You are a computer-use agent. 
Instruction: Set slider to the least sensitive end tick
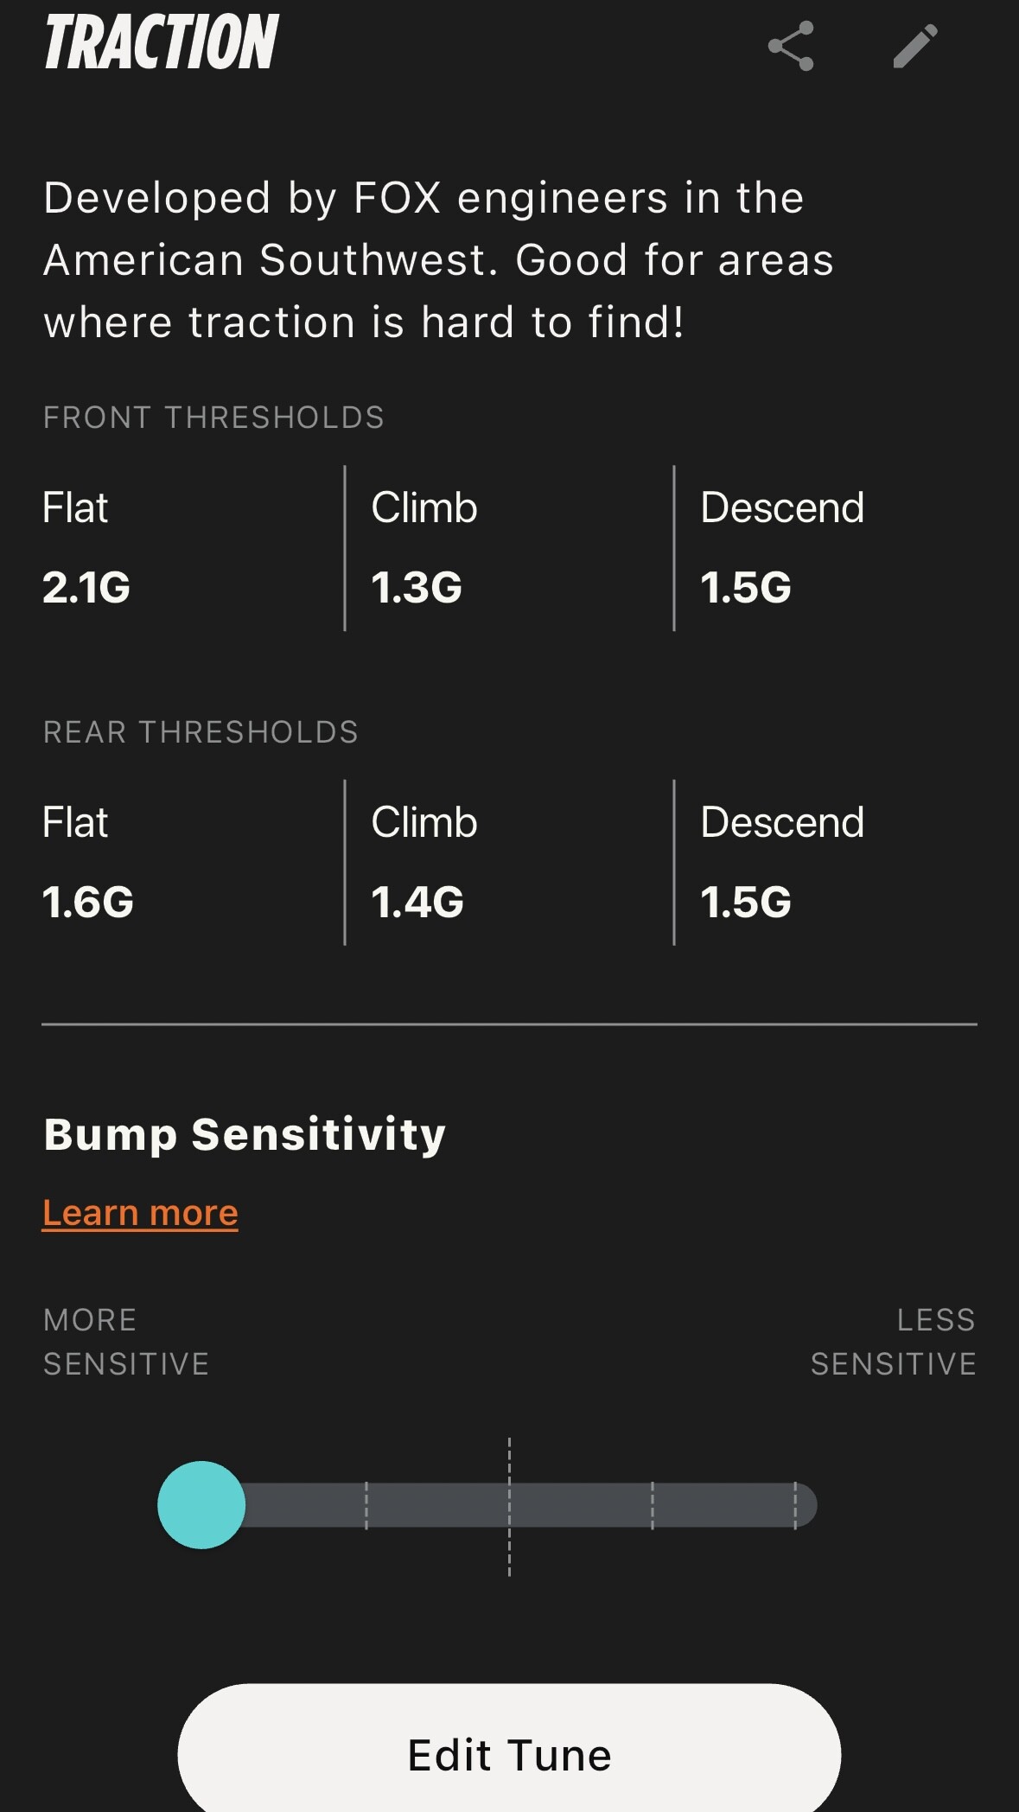795,1505
